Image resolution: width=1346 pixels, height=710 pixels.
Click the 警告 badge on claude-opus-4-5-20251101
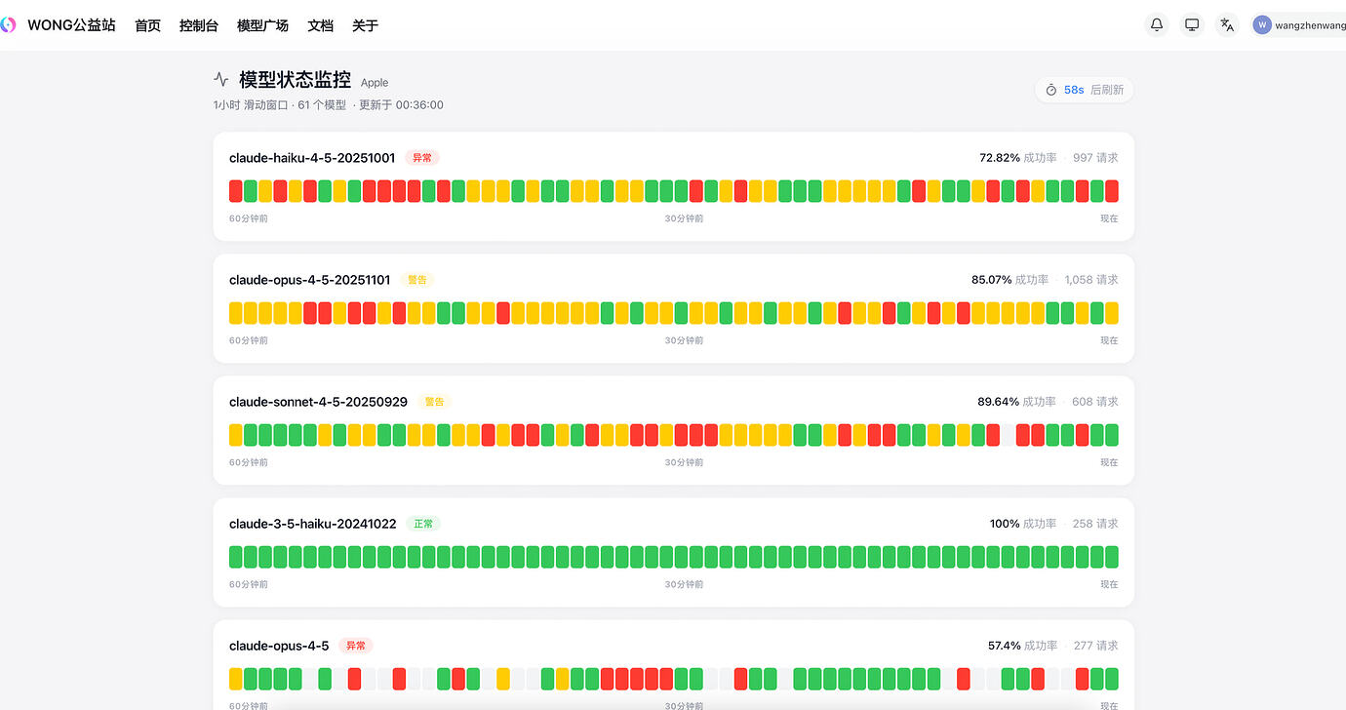point(417,280)
